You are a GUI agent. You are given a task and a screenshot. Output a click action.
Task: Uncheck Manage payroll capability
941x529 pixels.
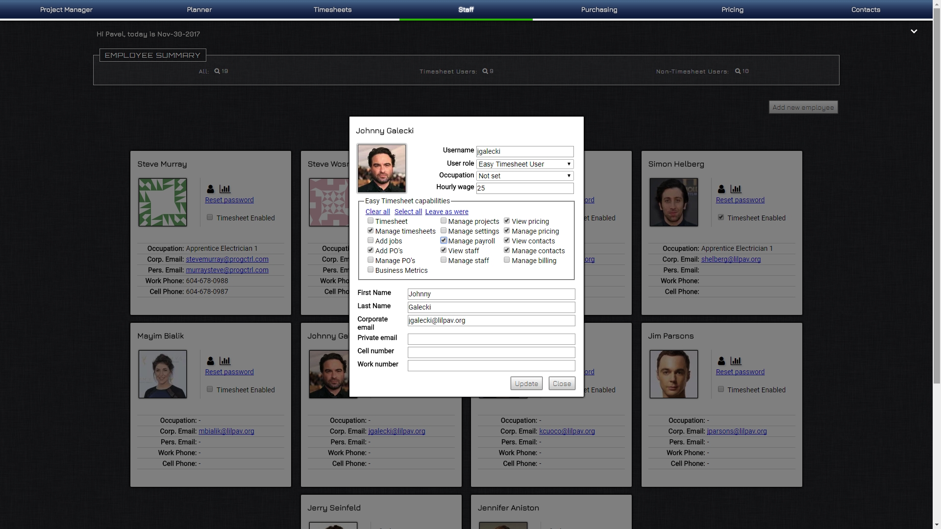tap(444, 240)
